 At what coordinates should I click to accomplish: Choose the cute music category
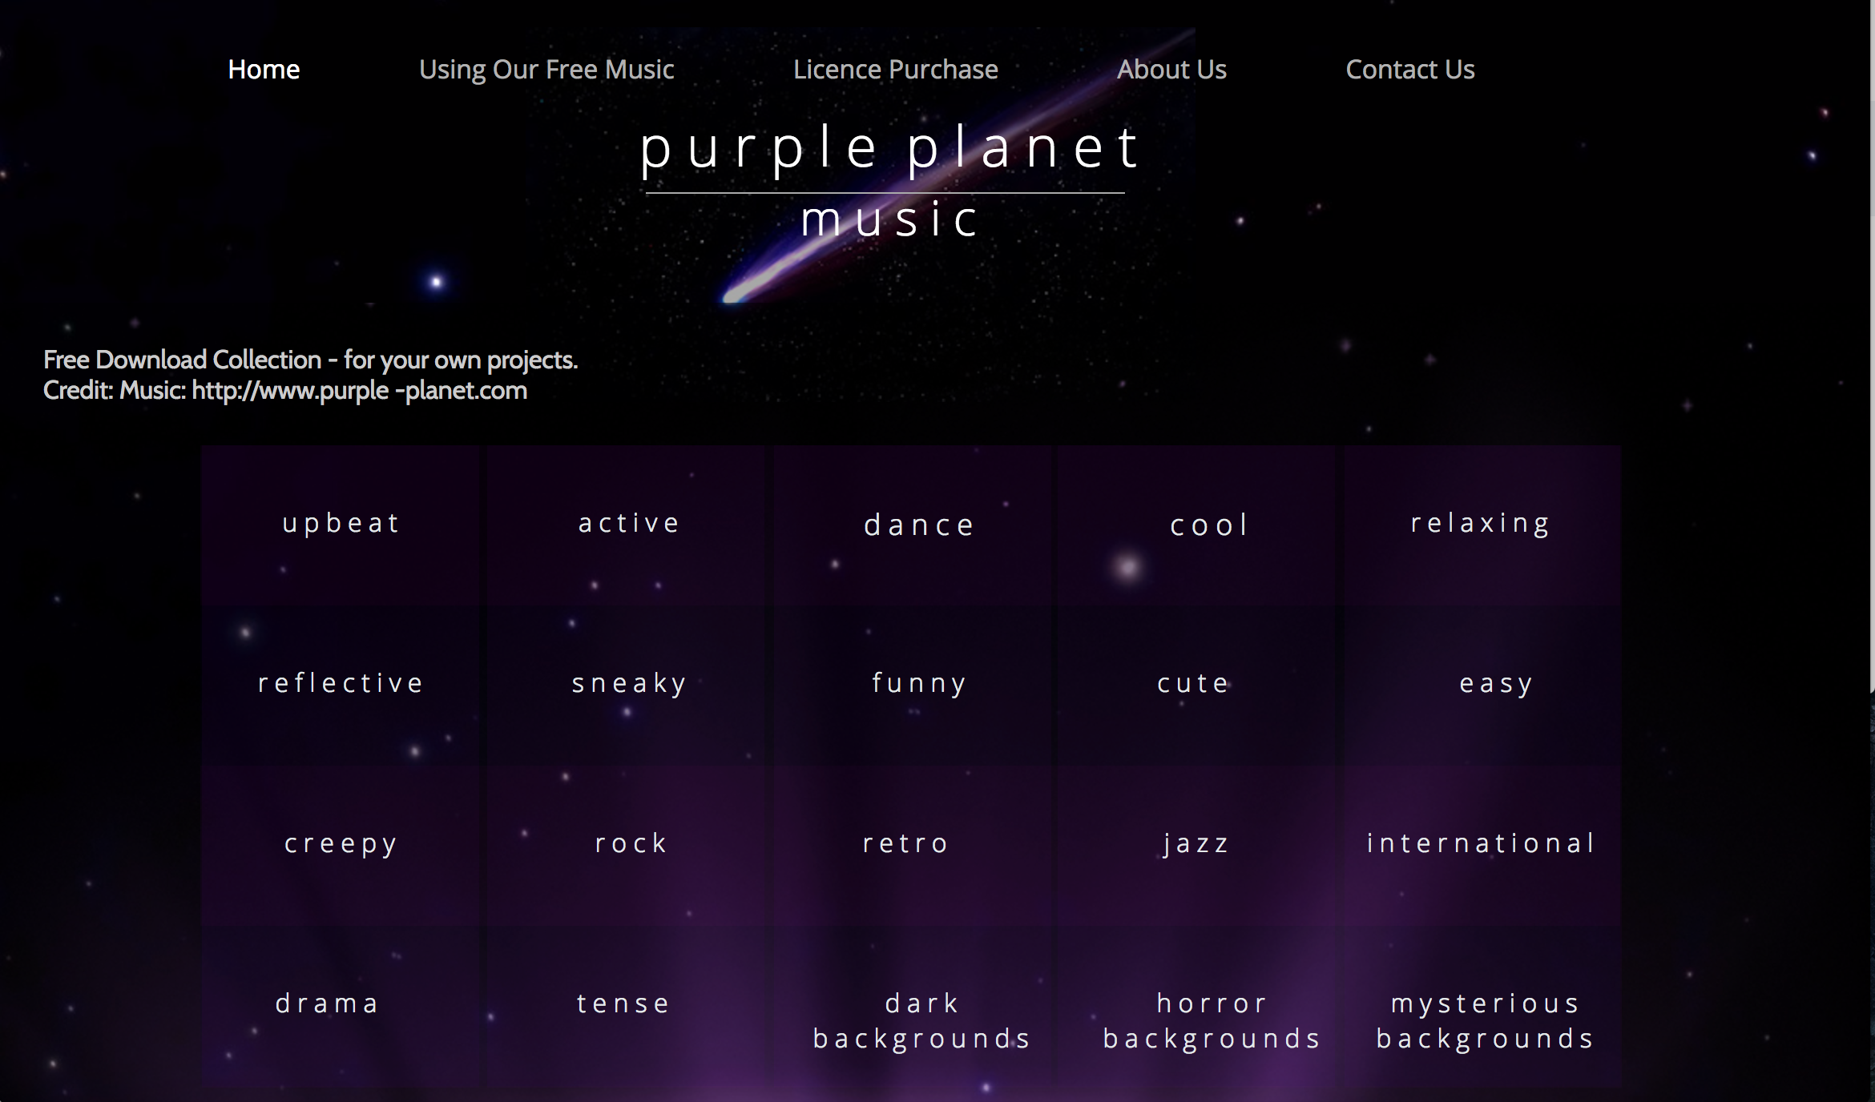click(x=1194, y=683)
